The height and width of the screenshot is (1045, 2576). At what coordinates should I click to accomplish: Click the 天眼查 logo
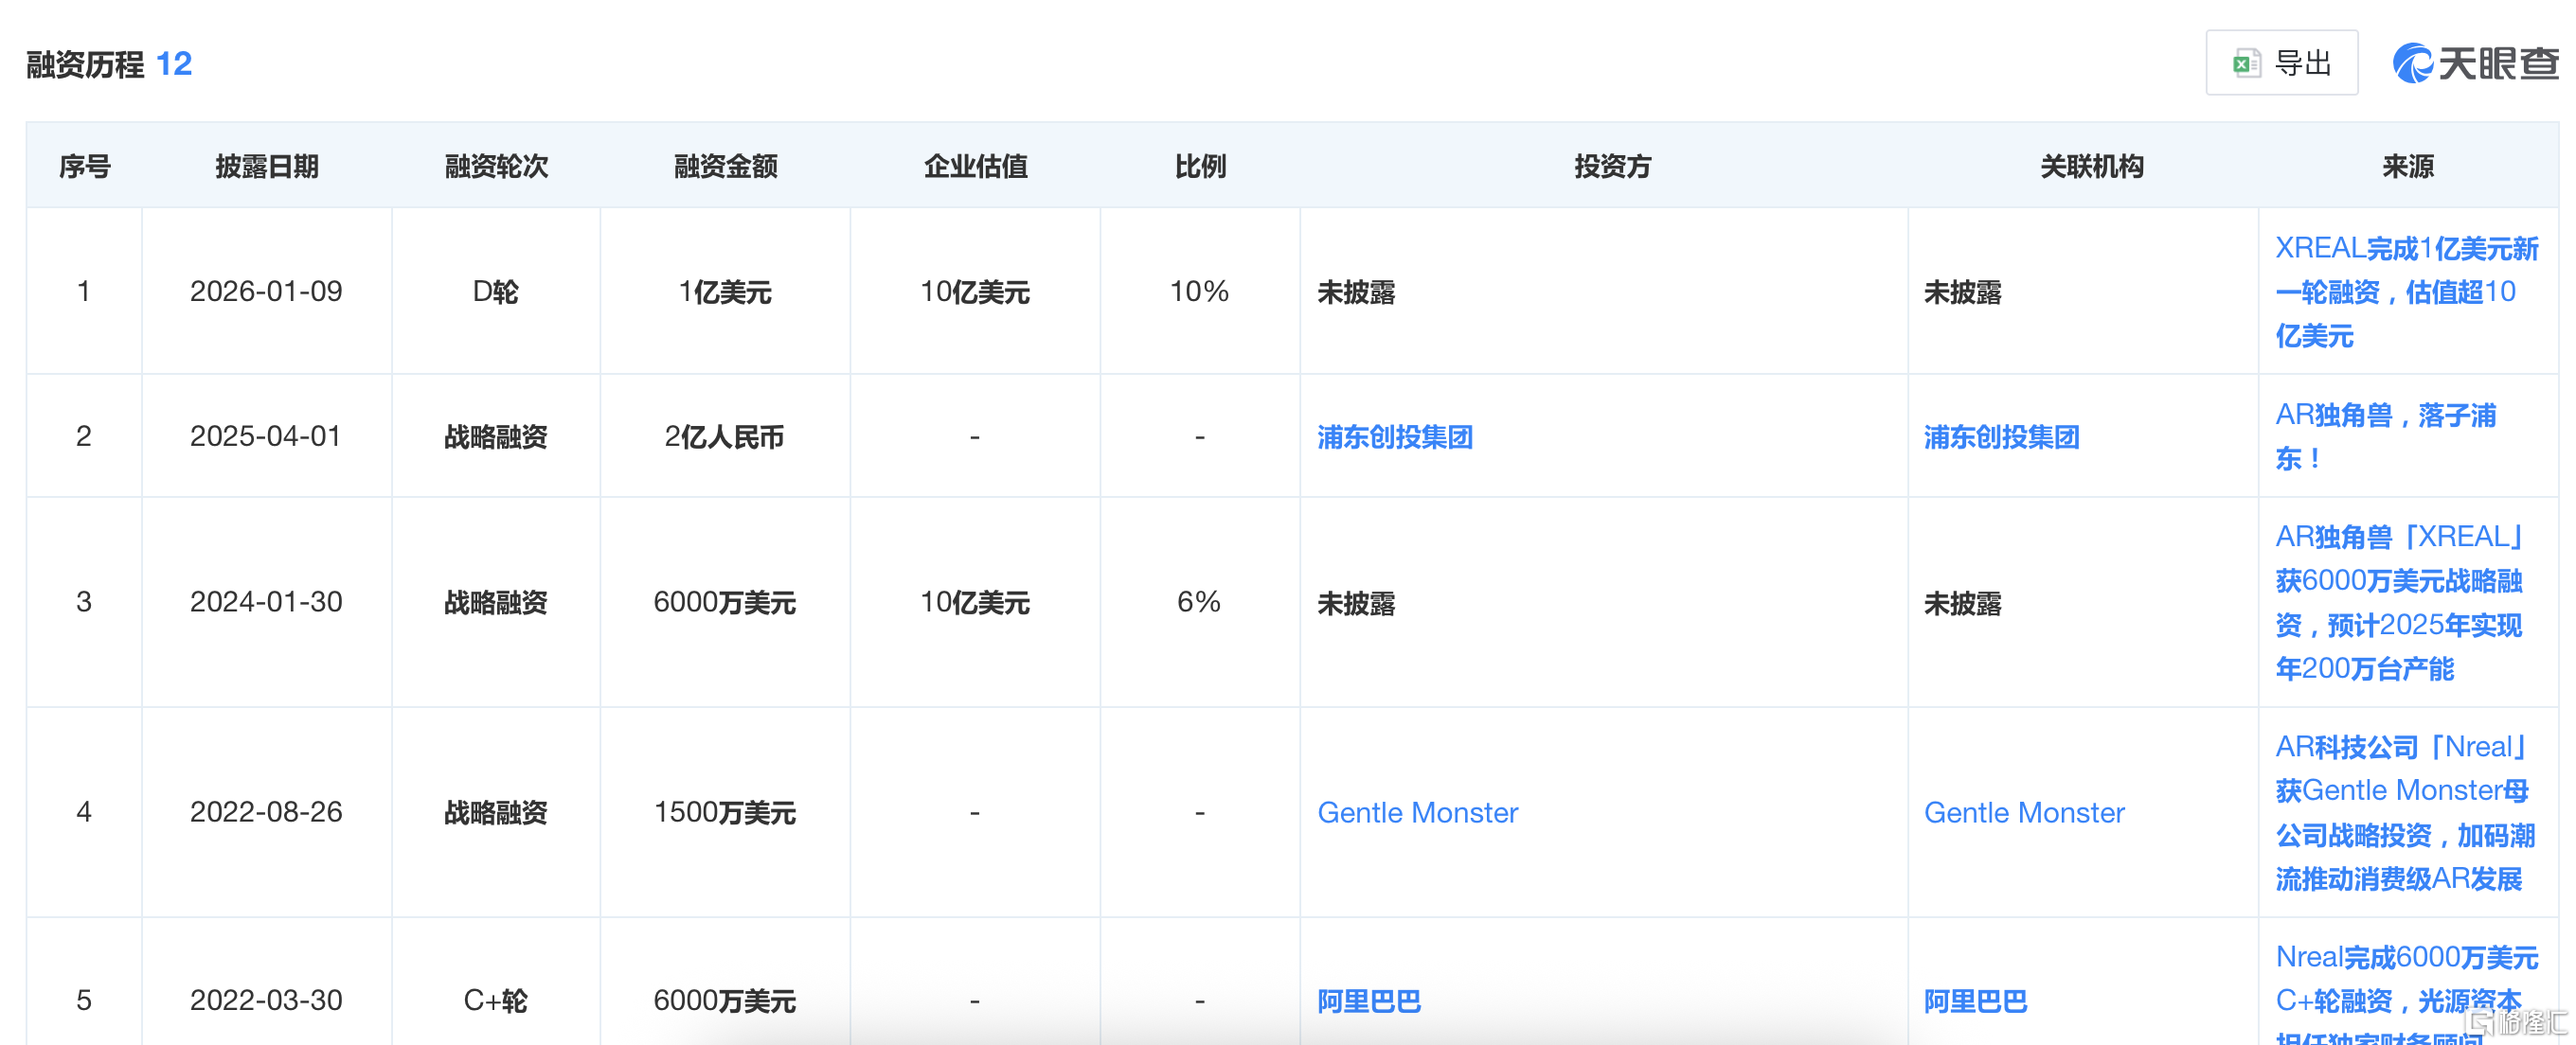click(x=2475, y=62)
